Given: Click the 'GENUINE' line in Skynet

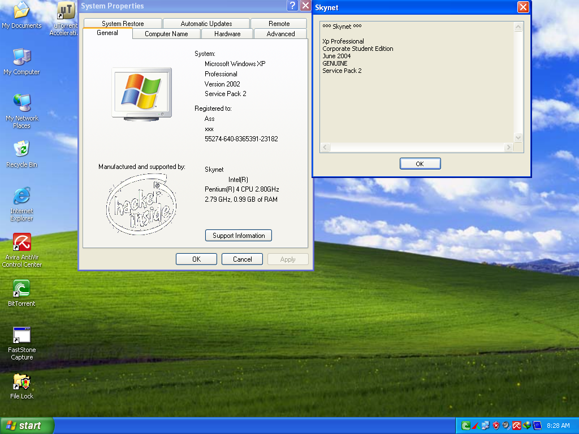Looking at the screenshot, I should tap(335, 63).
